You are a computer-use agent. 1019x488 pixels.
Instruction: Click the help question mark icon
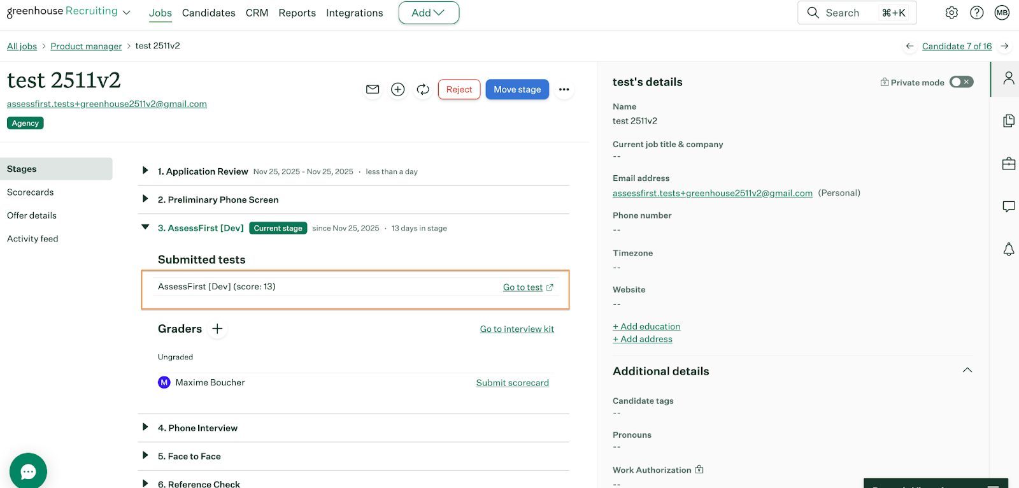976,13
